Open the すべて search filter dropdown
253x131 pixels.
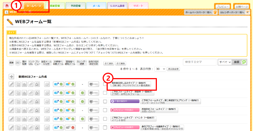[x=225, y=62]
